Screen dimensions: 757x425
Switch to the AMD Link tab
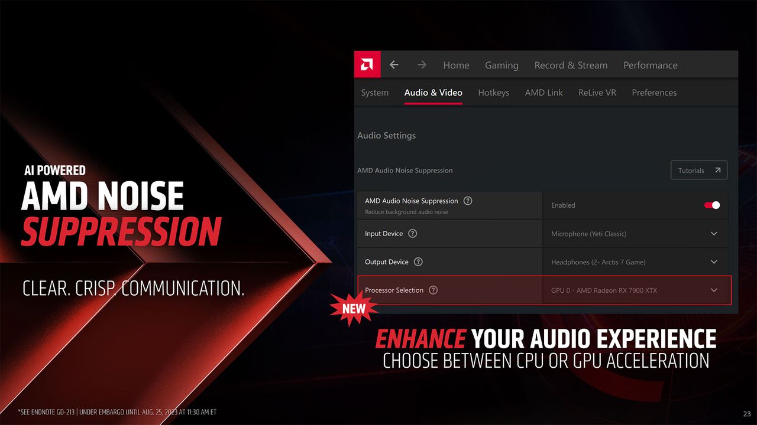[544, 93]
